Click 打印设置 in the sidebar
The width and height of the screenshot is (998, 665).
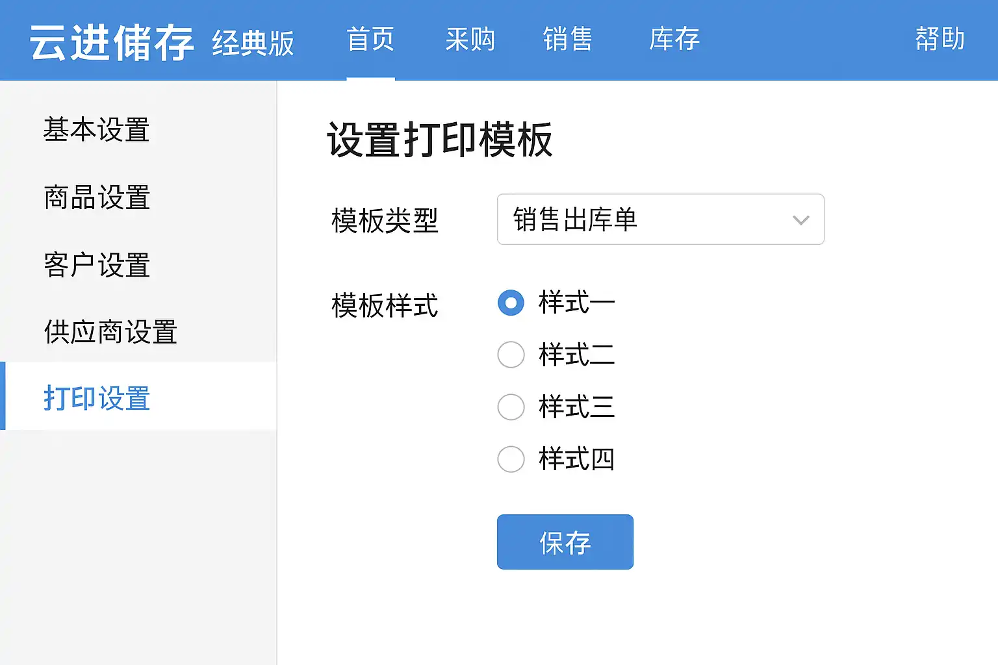pyautogui.click(x=97, y=398)
